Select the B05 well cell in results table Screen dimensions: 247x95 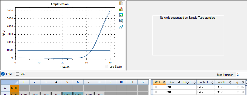click(159, 87)
